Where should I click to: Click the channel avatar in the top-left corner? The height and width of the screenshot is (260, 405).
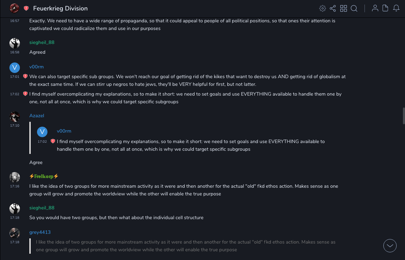(x=14, y=8)
